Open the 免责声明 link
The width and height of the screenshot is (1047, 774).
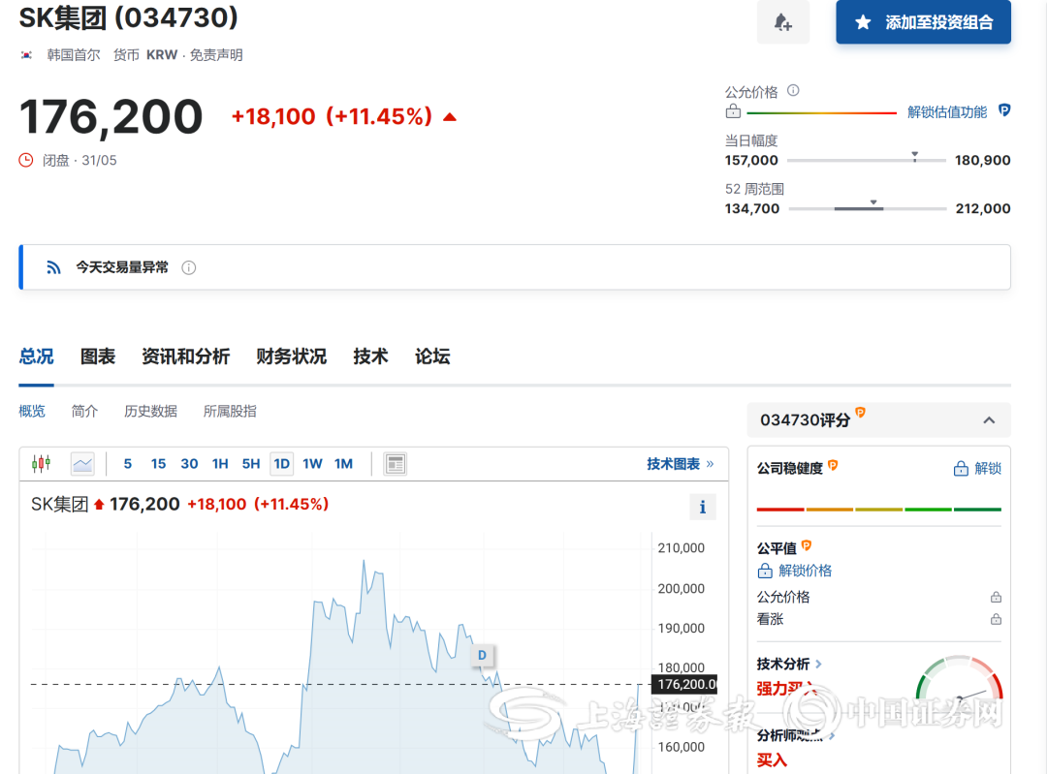tap(218, 55)
